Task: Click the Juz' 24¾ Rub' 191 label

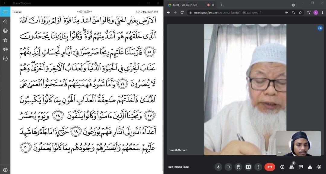Action: tap(147, 12)
